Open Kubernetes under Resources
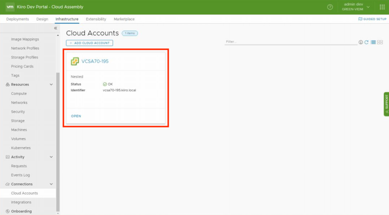Viewport: 389px width, 215px height. (x=21, y=148)
